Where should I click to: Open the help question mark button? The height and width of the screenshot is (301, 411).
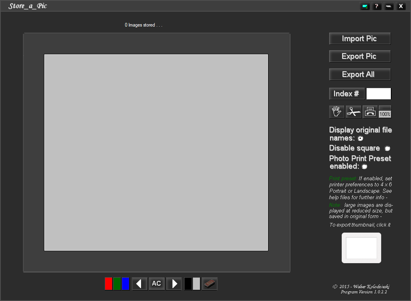(377, 6)
